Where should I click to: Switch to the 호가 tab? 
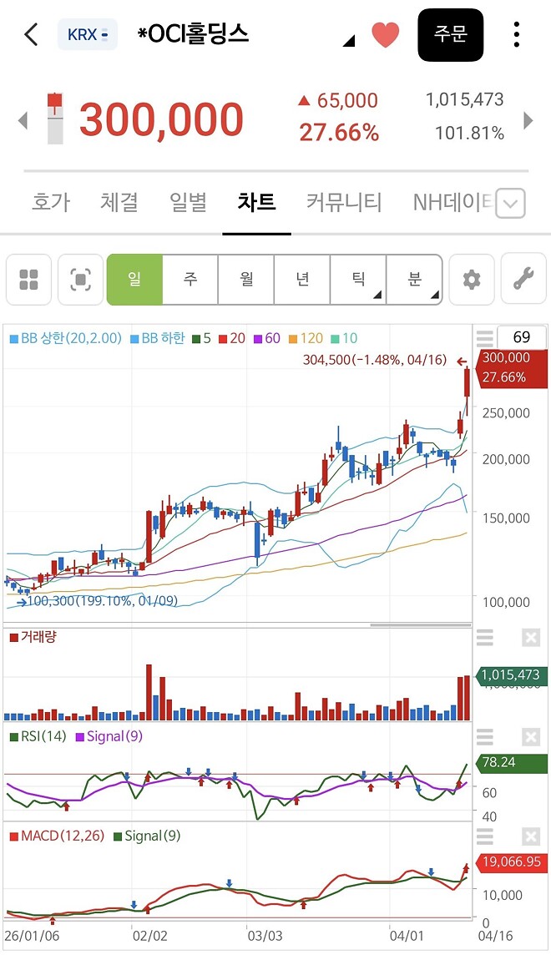pyautogui.click(x=50, y=201)
